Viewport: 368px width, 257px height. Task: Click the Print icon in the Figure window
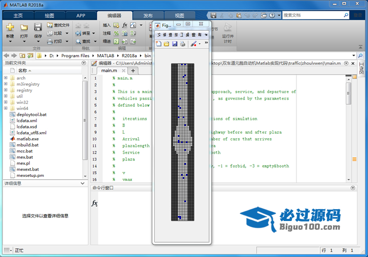[x=183, y=44]
